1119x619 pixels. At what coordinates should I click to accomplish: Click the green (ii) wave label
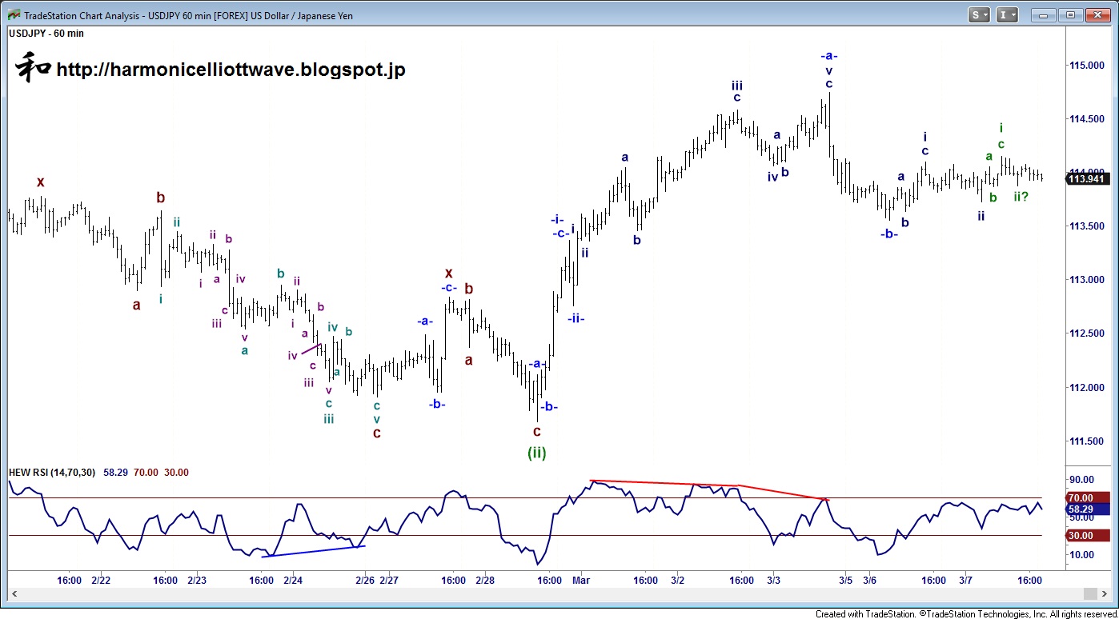pos(536,453)
